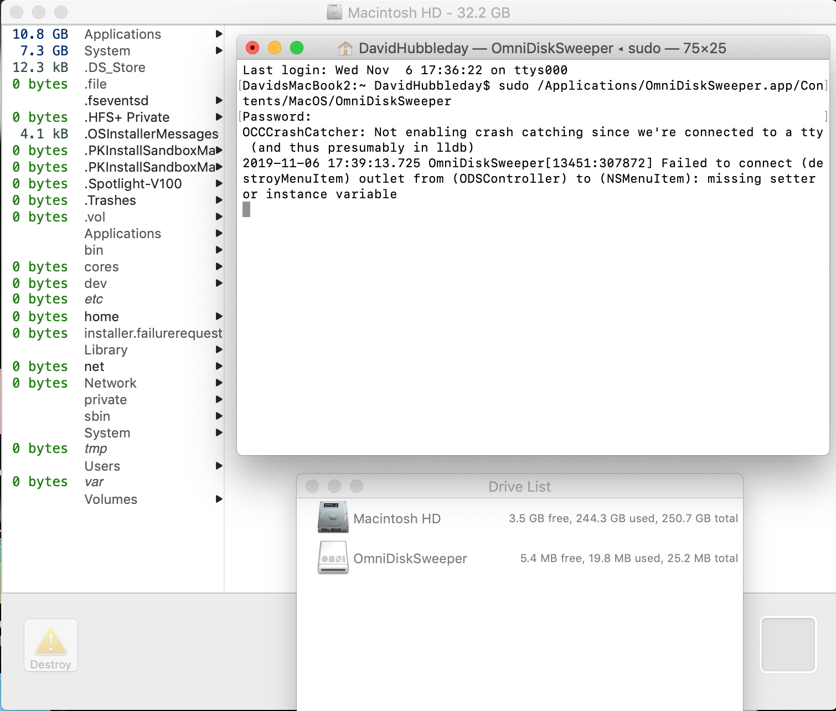Expand the Users folder arrow
This screenshot has height=711, width=836.
(x=219, y=466)
